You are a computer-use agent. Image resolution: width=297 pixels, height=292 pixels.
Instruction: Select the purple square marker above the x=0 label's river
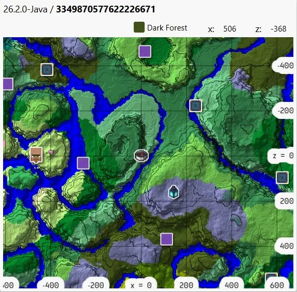[x=167, y=239]
